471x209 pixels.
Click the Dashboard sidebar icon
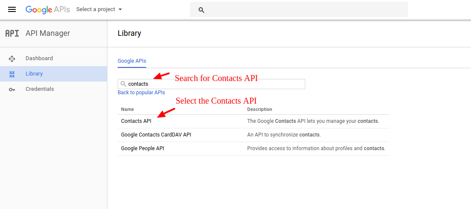(12, 58)
